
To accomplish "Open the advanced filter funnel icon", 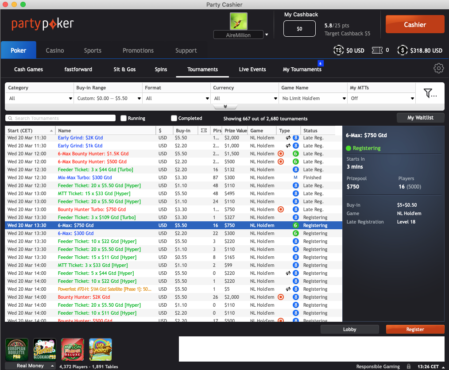I will tap(430, 93).
